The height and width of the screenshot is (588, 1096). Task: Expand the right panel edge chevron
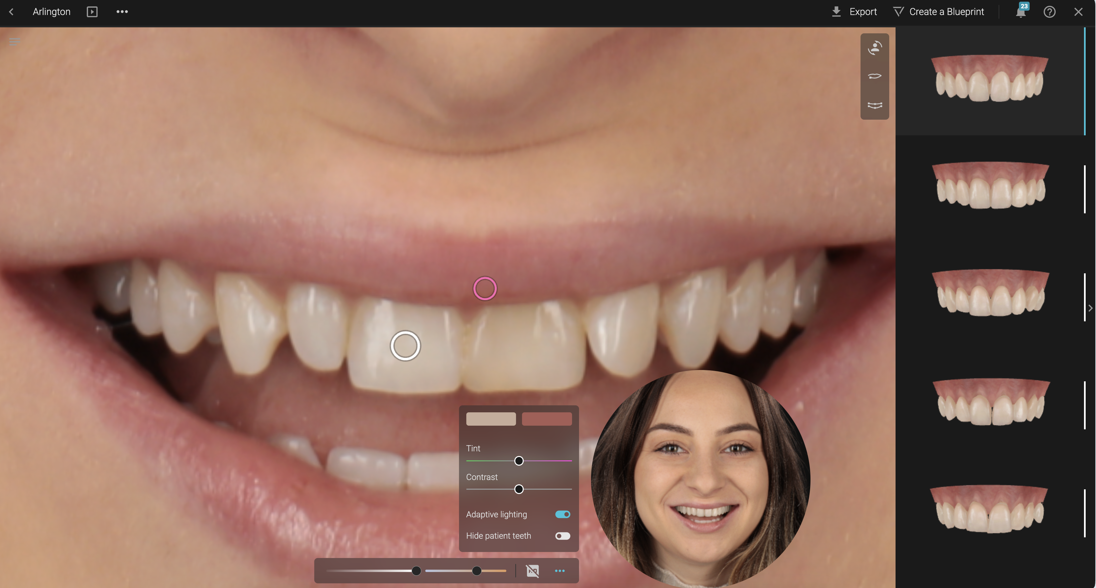click(1090, 308)
